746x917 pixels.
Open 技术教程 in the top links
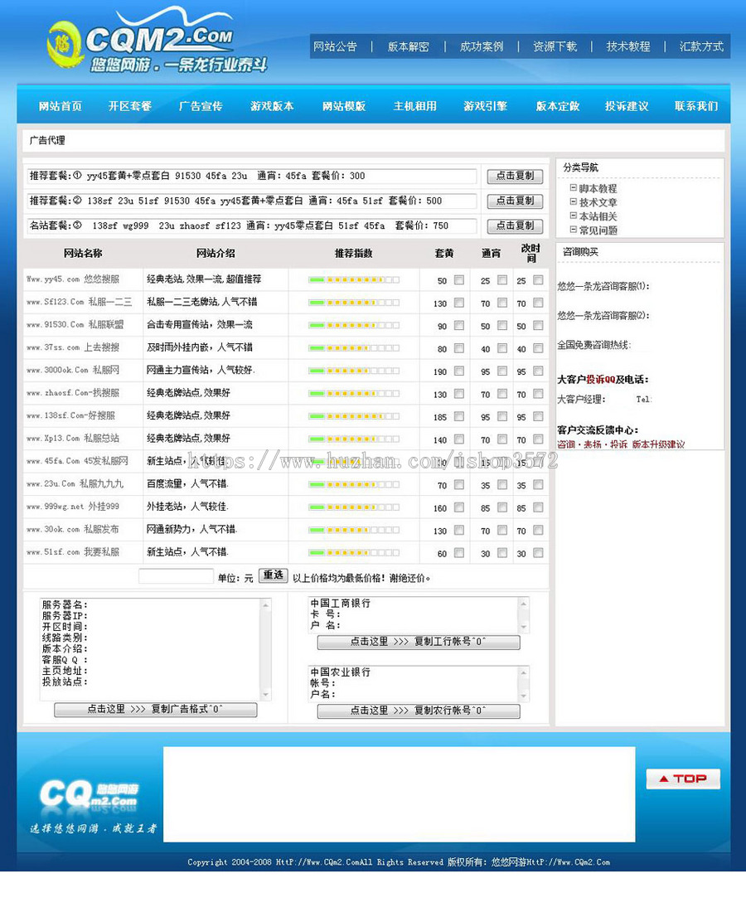628,46
